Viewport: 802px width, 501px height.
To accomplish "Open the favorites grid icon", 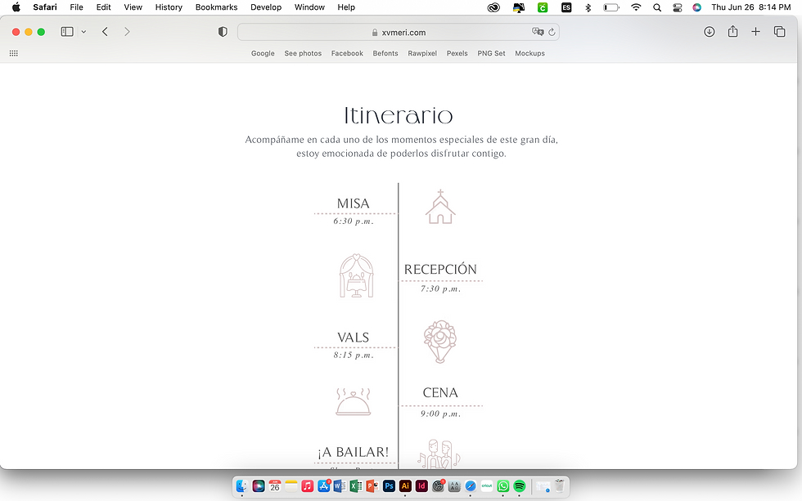I will [14, 53].
